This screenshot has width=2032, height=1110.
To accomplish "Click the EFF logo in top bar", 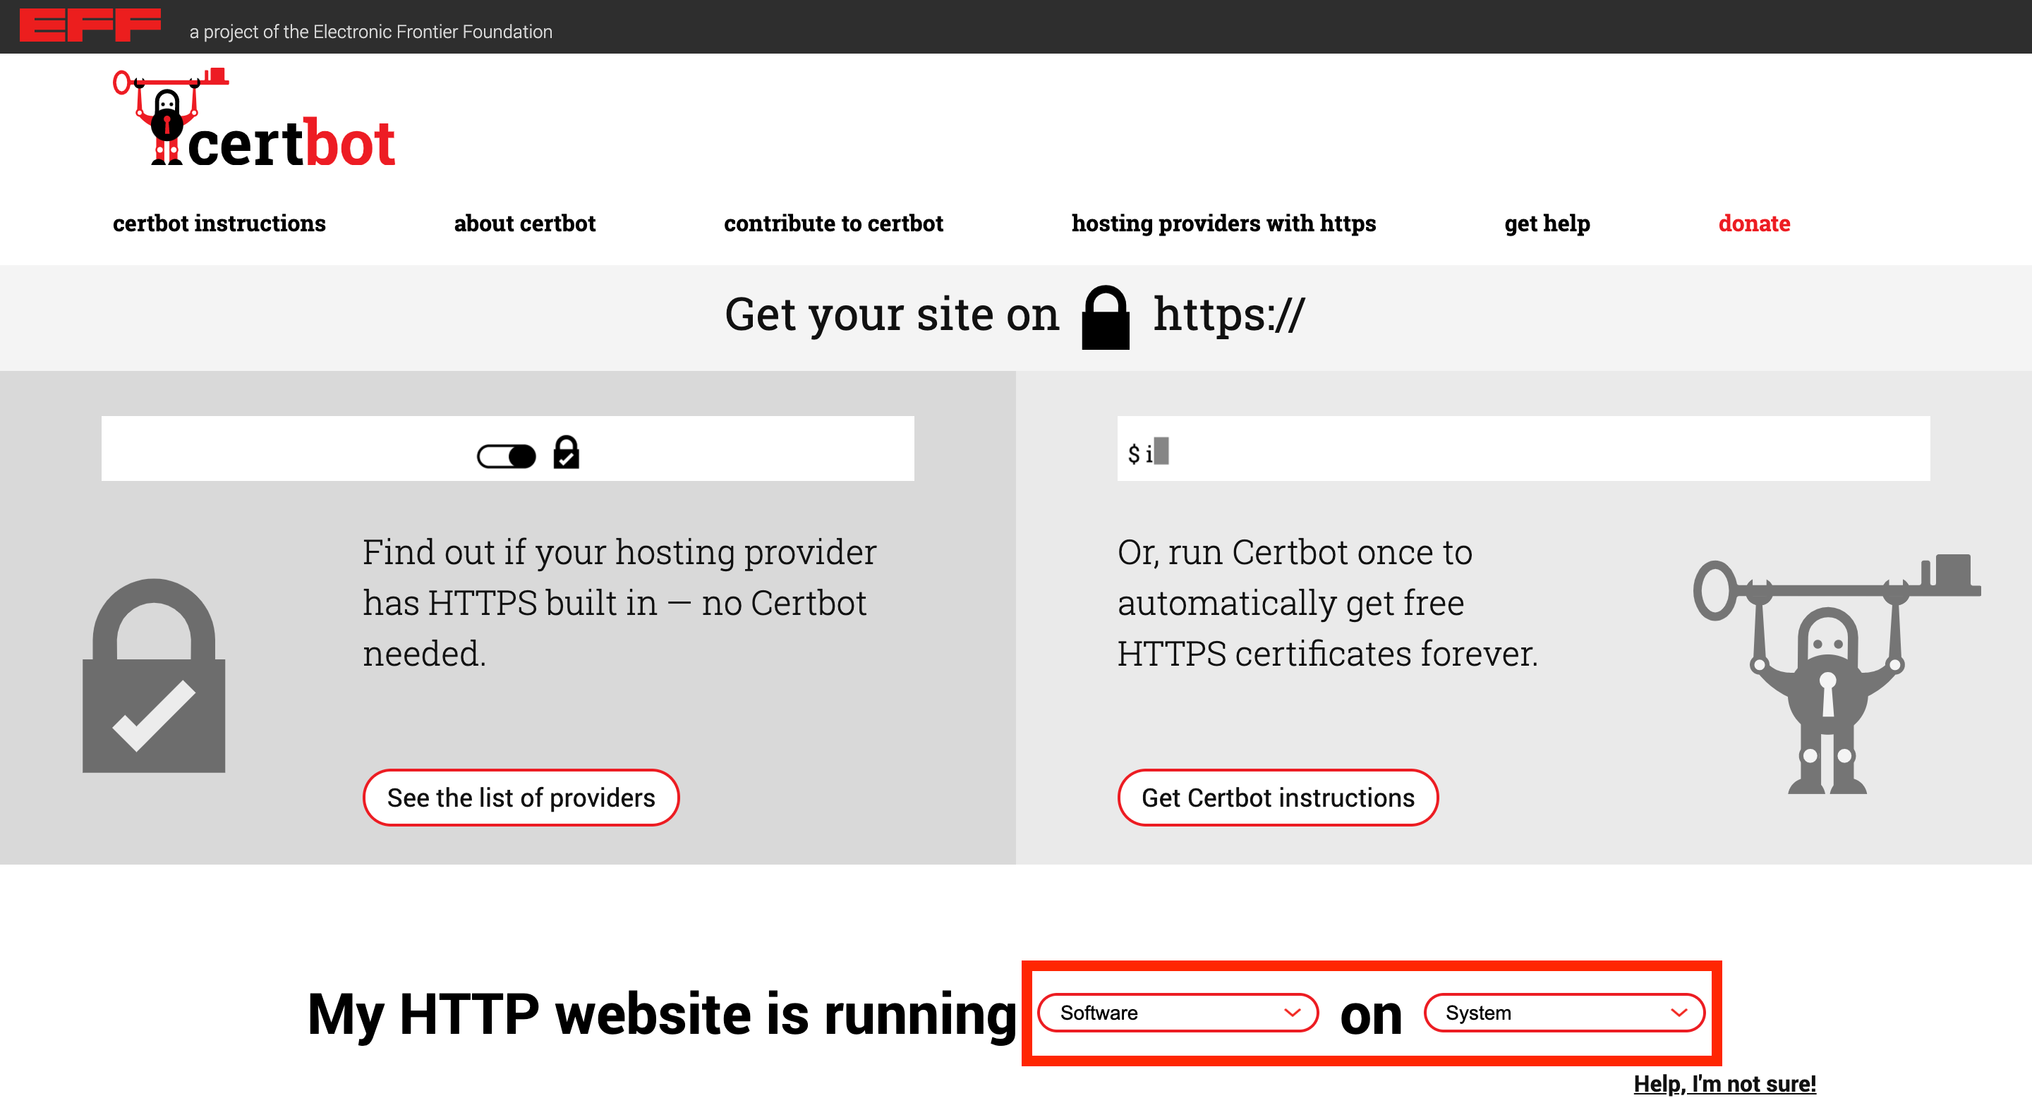I will pyautogui.click(x=90, y=25).
